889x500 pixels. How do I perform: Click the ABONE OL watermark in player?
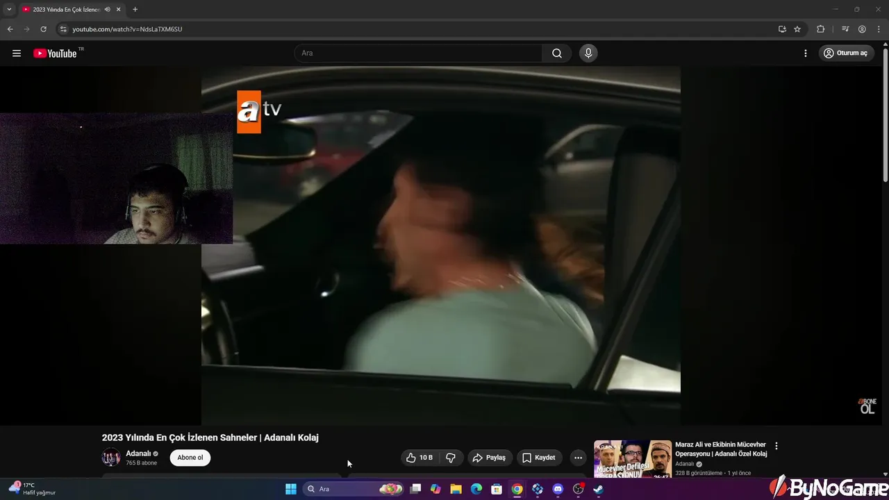coord(867,406)
